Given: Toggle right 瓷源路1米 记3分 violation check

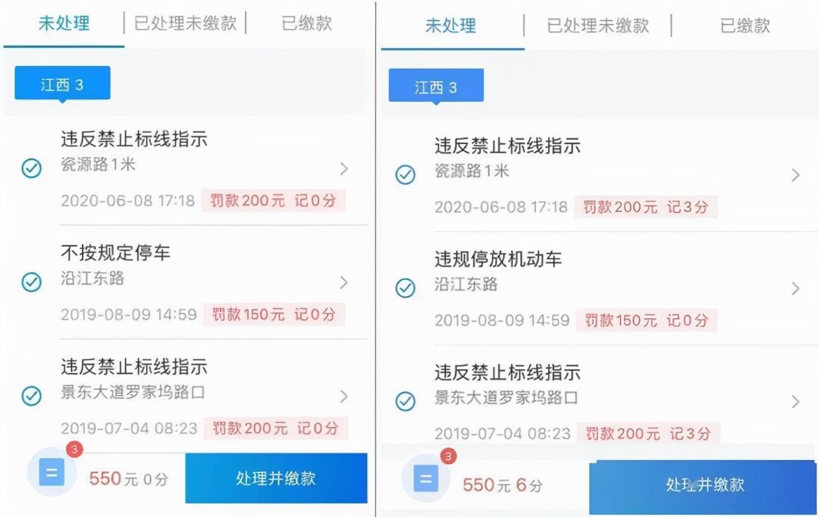Looking at the screenshot, I should (405, 175).
